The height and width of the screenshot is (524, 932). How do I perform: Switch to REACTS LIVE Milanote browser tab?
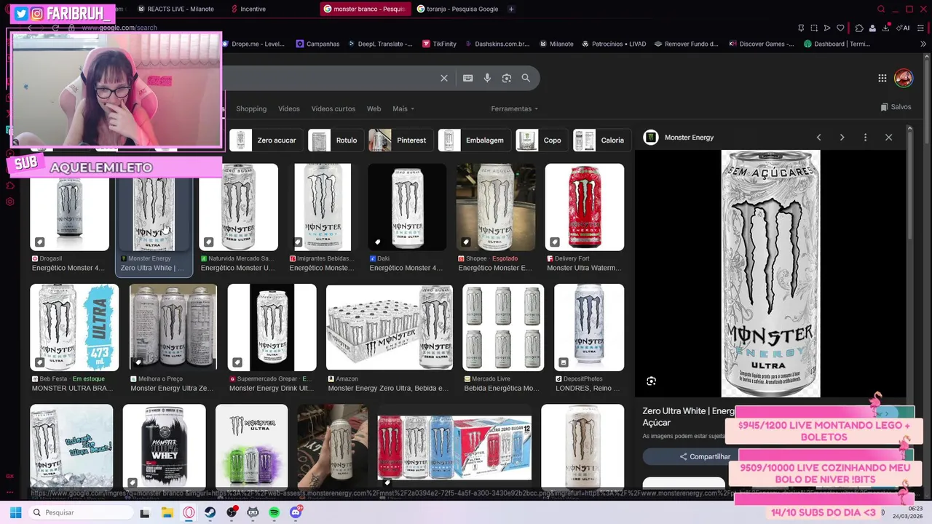pos(175,9)
